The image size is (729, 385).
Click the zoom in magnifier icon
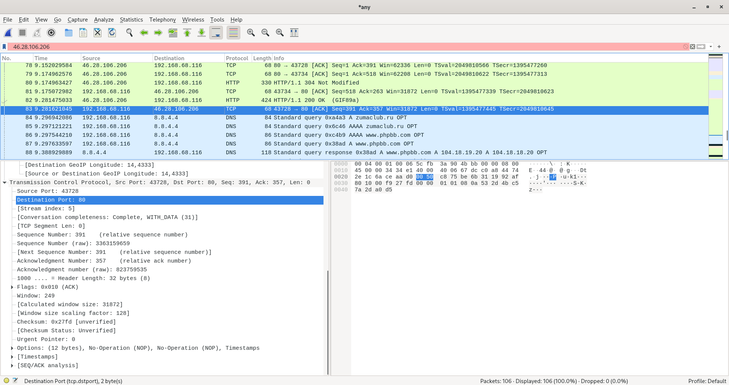(x=251, y=33)
